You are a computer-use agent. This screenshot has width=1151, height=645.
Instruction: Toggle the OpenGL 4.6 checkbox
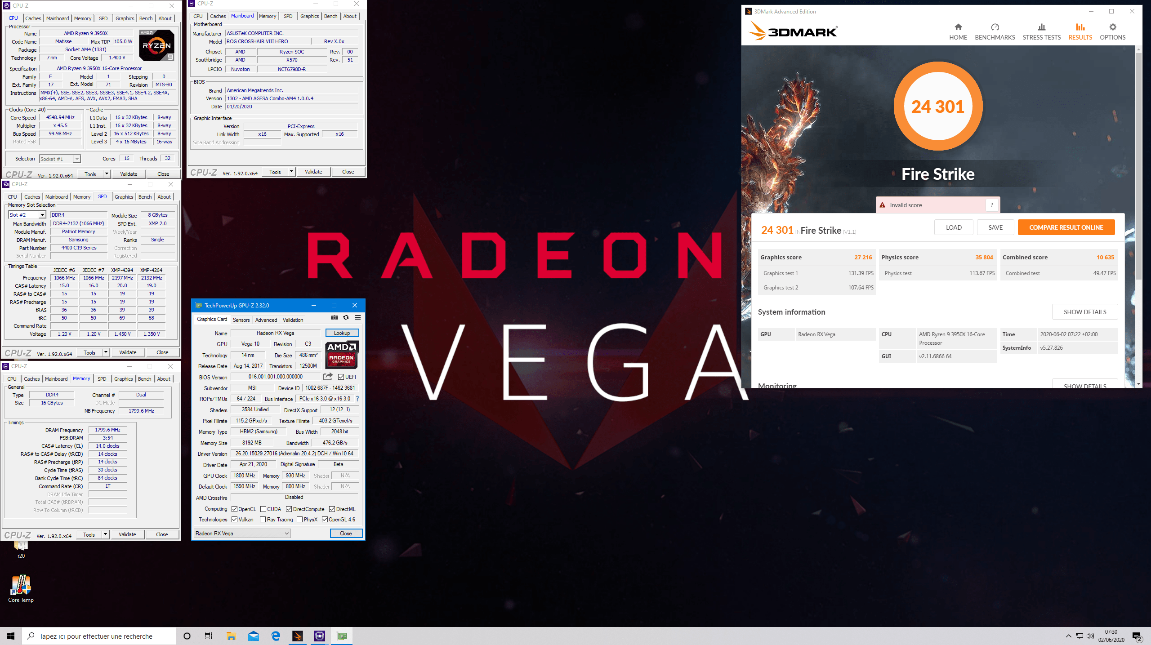pos(325,520)
